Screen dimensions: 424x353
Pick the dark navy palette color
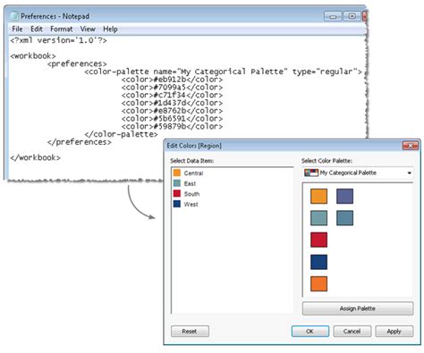(318, 262)
